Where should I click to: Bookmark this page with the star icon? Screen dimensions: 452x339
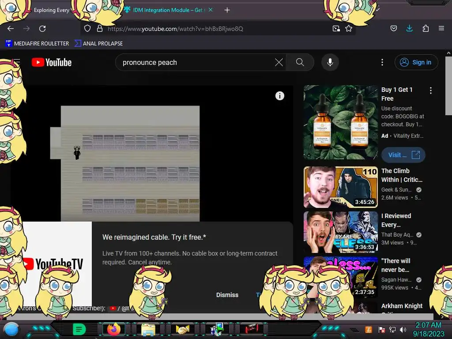349,29
